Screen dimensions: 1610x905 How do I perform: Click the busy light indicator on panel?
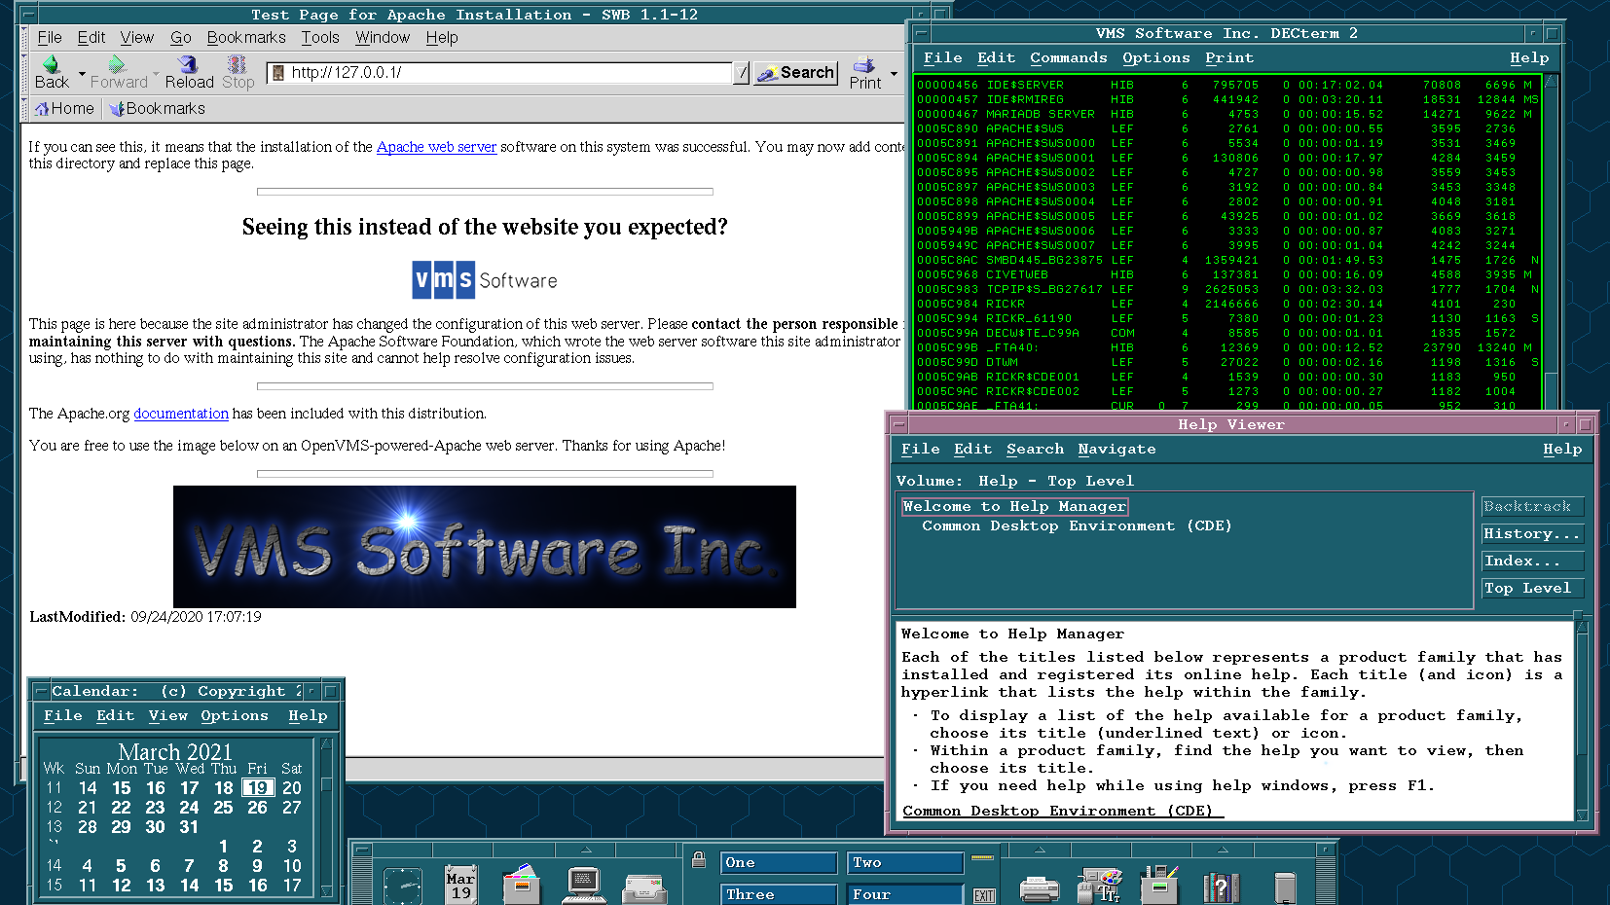click(982, 857)
